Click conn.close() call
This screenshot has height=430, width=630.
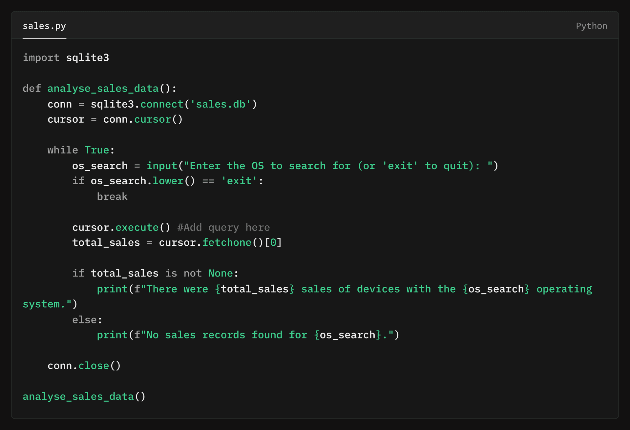pyautogui.click(x=84, y=366)
